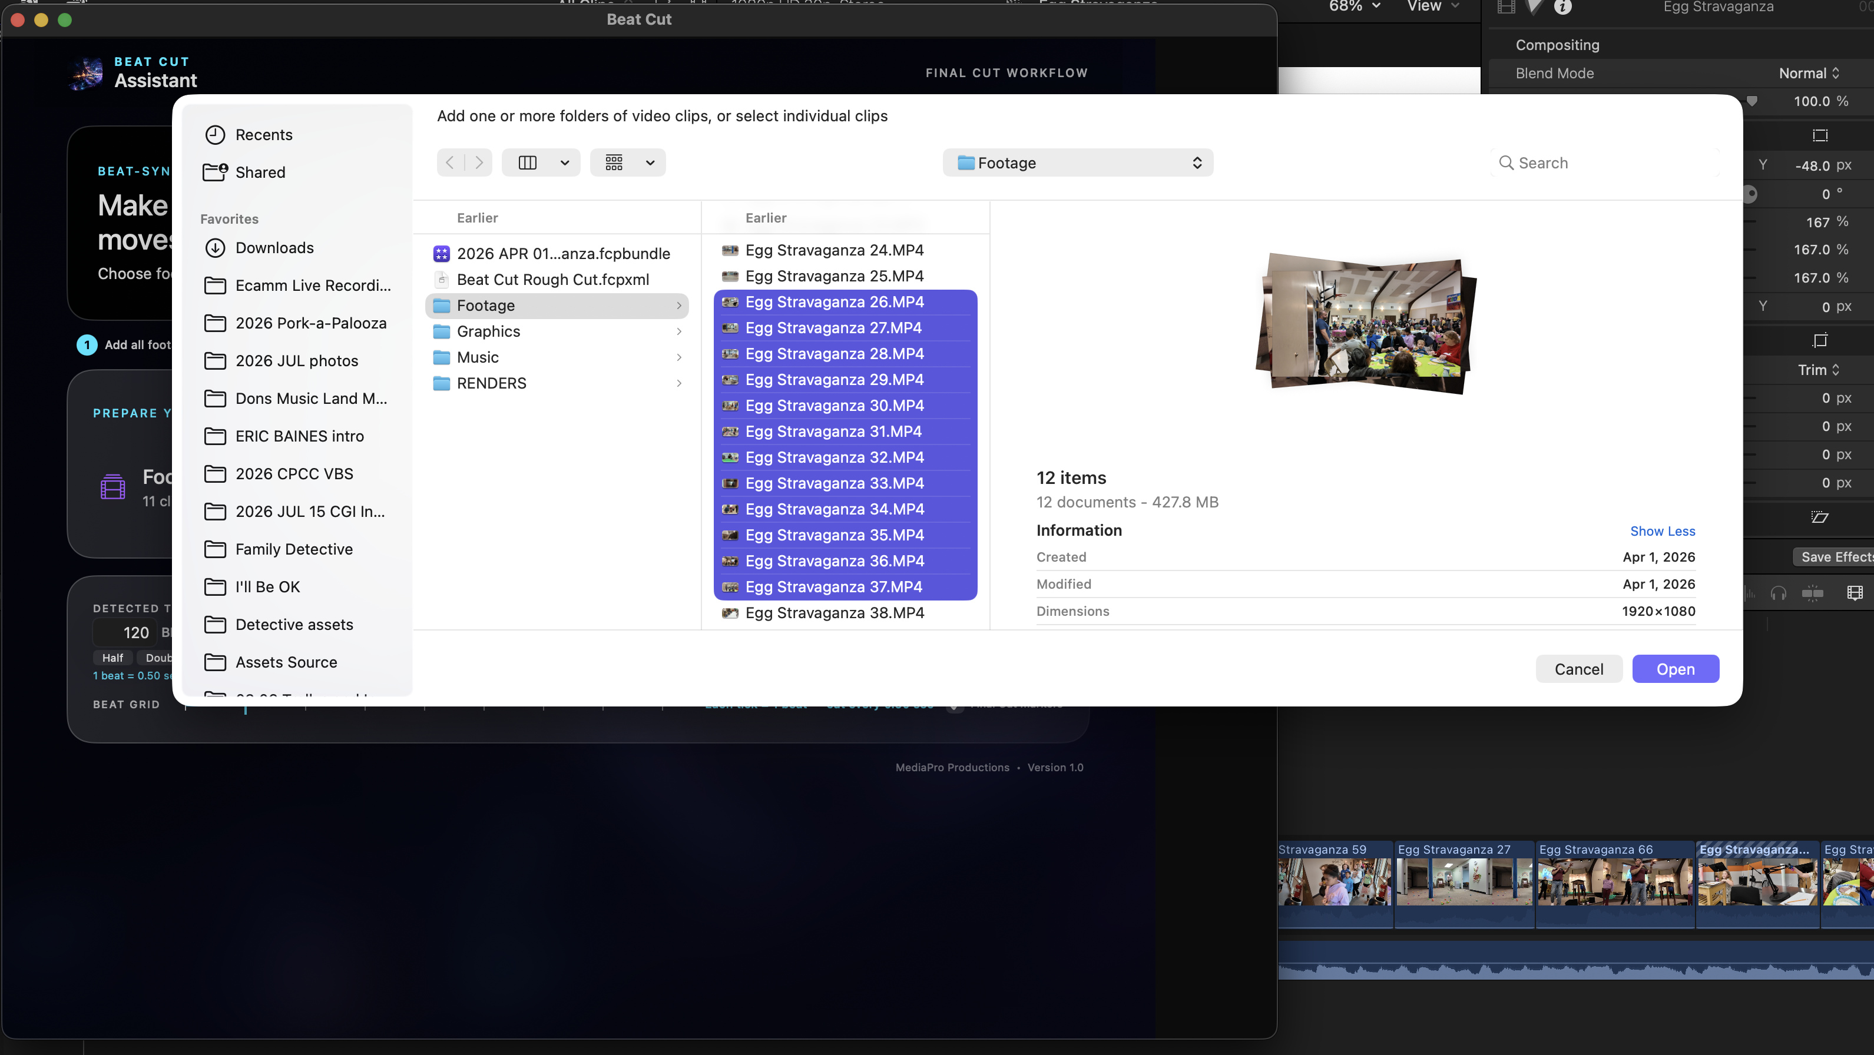1874x1055 pixels.
Task: Click the rotation dial in Final Cut inspector
Action: click(1750, 194)
